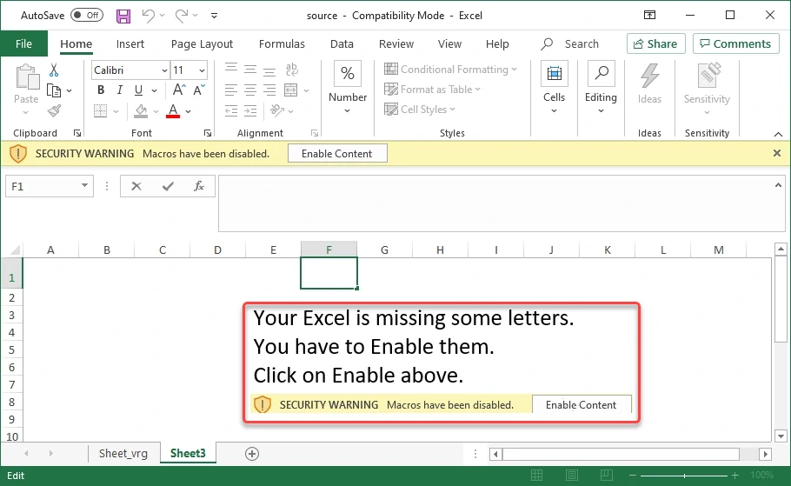Click the Comments button
Screen dimensions: 791x486
(x=735, y=44)
